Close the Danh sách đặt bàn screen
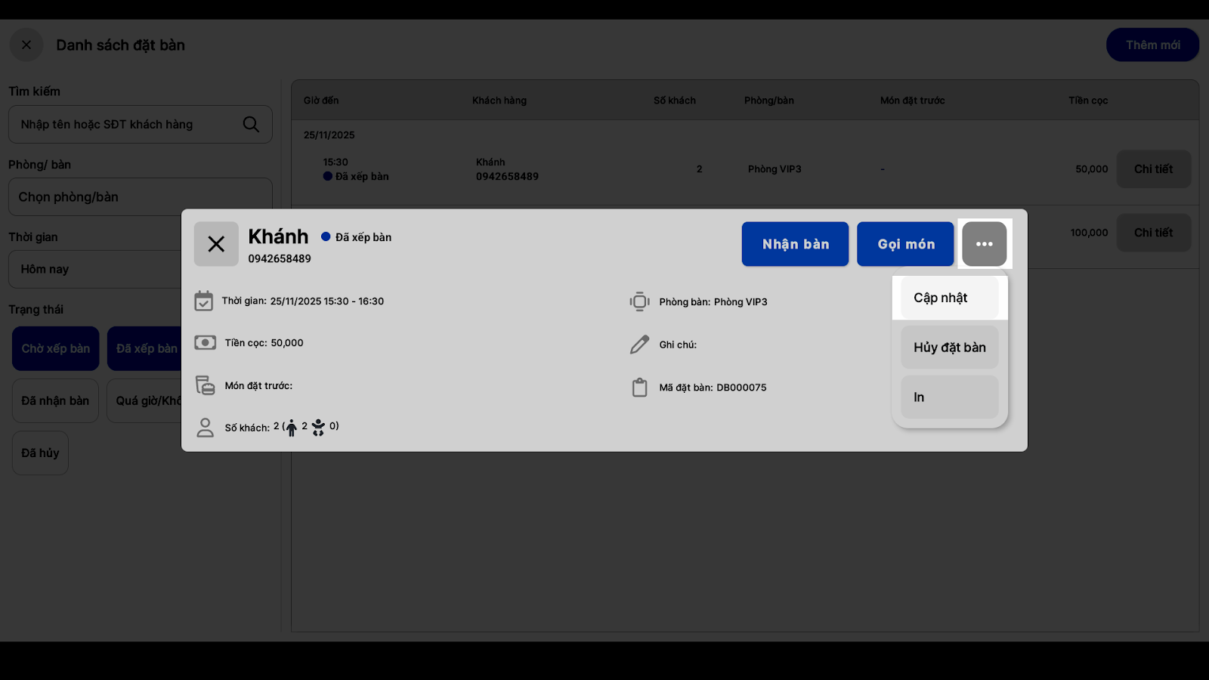The width and height of the screenshot is (1209, 680). click(26, 45)
